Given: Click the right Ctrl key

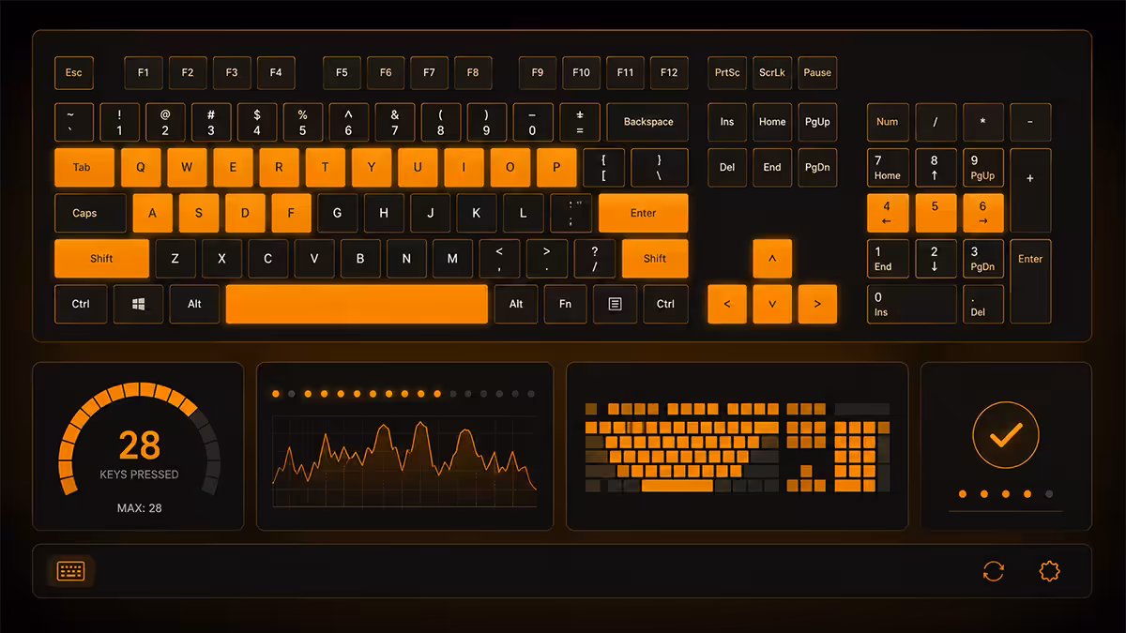Looking at the screenshot, I should (665, 304).
